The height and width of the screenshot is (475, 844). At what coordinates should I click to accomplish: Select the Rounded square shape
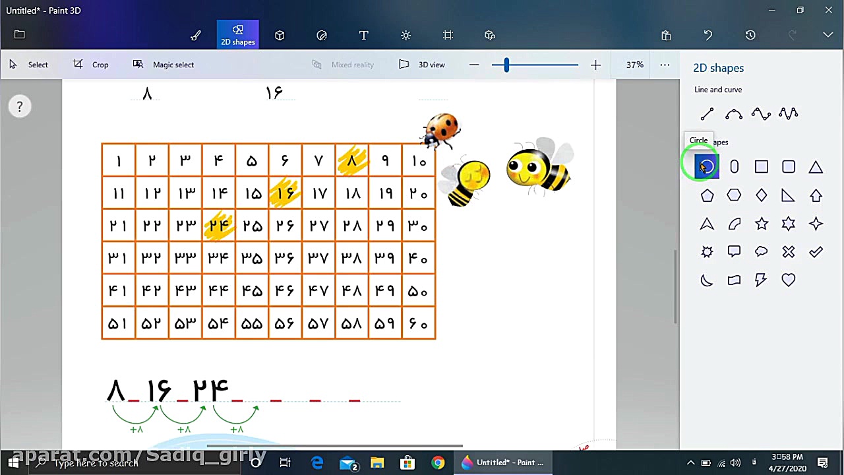point(789,167)
